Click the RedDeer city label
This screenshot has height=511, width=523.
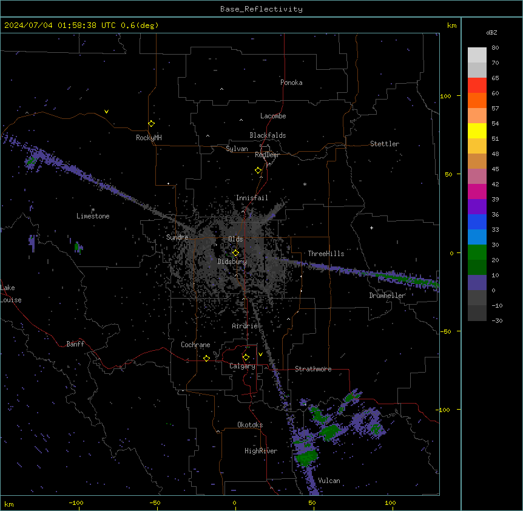coord(267,155)
